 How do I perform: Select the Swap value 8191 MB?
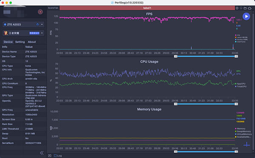point(30,134)
